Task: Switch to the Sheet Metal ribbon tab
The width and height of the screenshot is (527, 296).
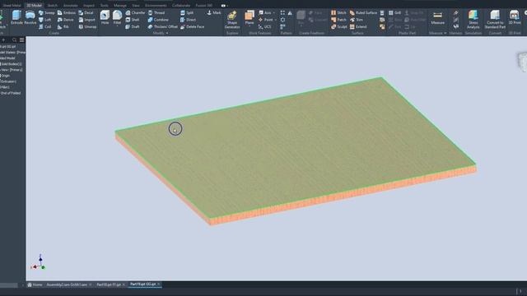Action: (x=12, y=6)
